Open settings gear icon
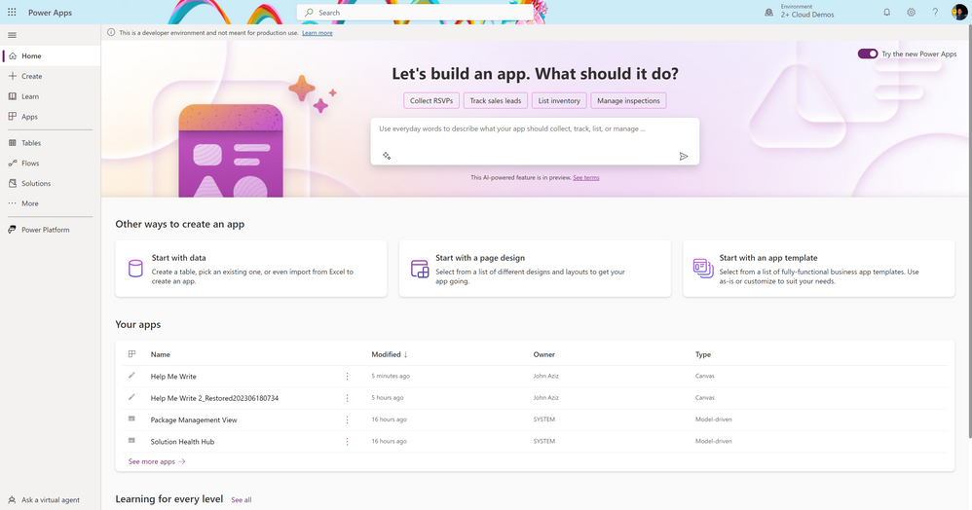 [x=912, y=13]
